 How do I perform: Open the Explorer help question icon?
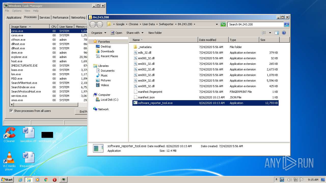click(284, 33)
